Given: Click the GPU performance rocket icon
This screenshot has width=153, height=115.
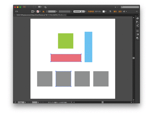Looking at the screenshot, I should (x=45, y=7).
